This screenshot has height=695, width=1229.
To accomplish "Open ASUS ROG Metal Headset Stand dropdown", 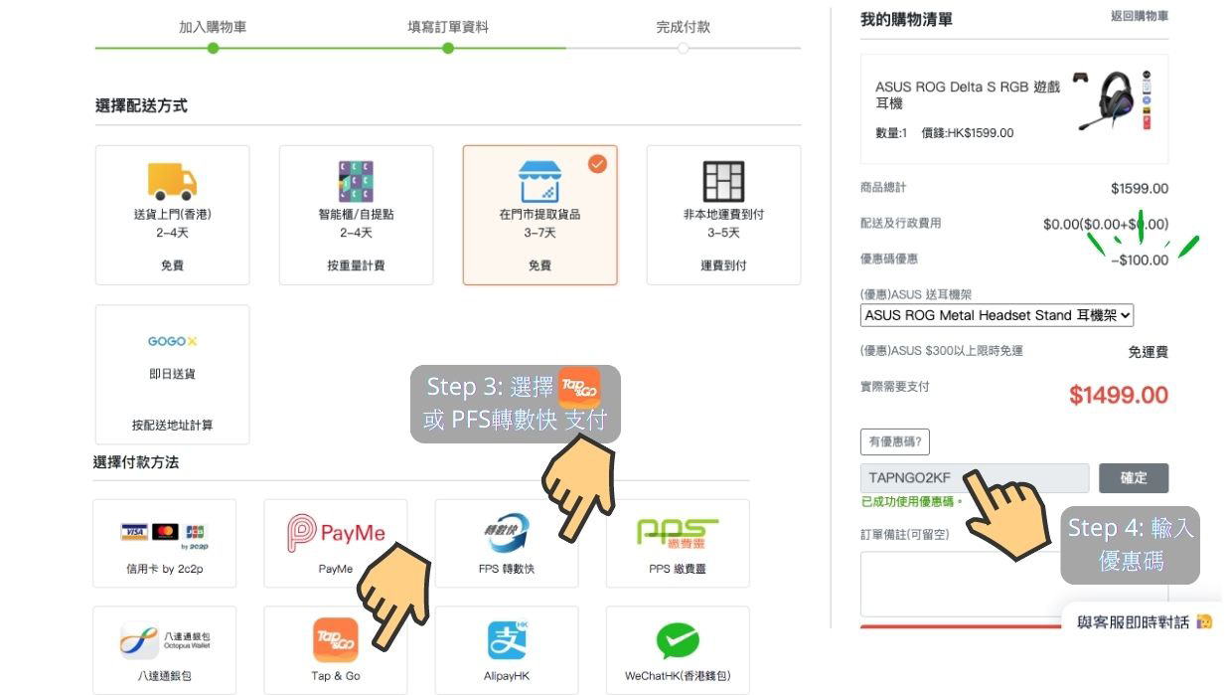I will coord(997,315).
